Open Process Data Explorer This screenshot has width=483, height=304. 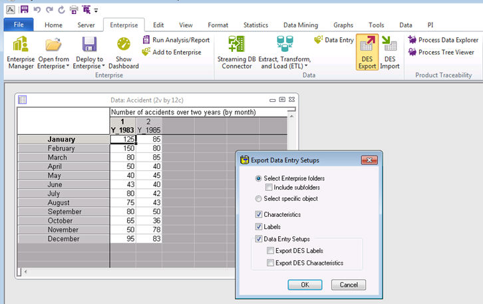click(443, 40)
